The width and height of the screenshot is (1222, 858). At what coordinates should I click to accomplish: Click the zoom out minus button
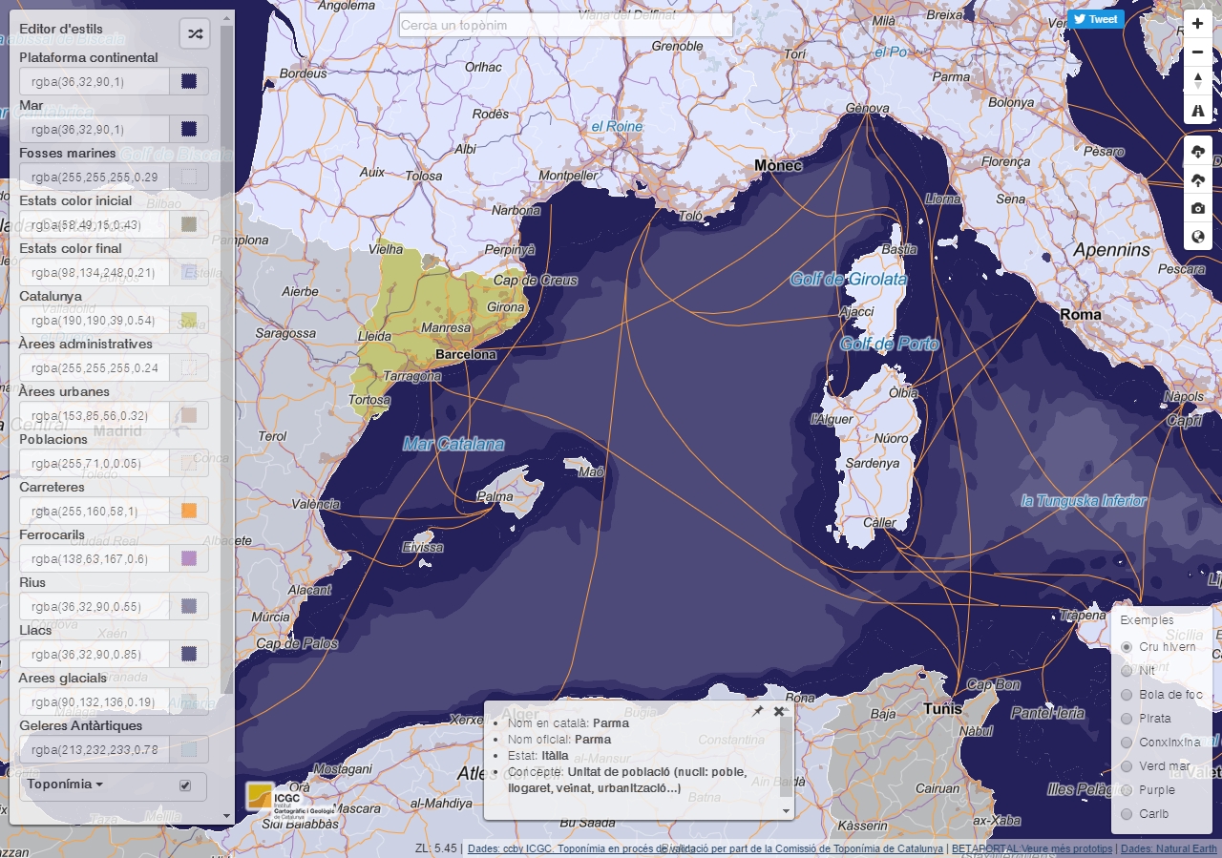coord(1198,52)
